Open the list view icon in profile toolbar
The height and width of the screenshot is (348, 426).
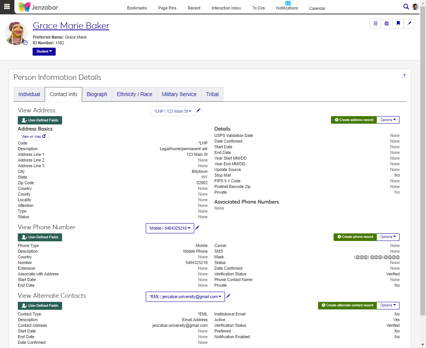tap(375, 23)
